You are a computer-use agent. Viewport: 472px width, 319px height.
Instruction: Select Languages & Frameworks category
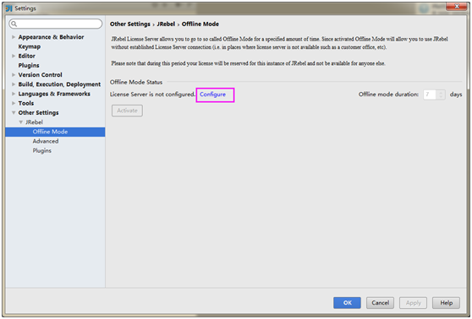point(54,94)
